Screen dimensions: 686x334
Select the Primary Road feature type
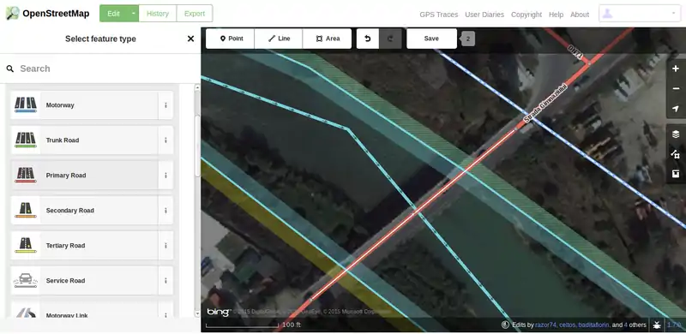[84, 176]
